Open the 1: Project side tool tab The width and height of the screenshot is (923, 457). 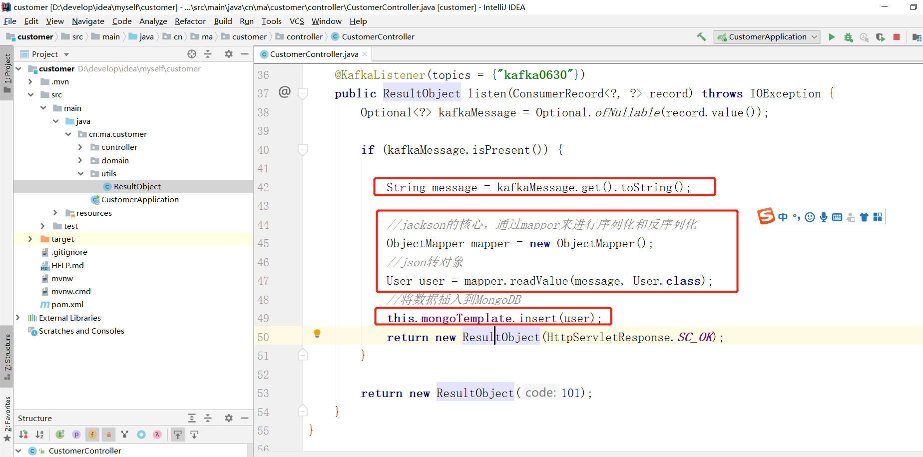(x=7, y=73)
